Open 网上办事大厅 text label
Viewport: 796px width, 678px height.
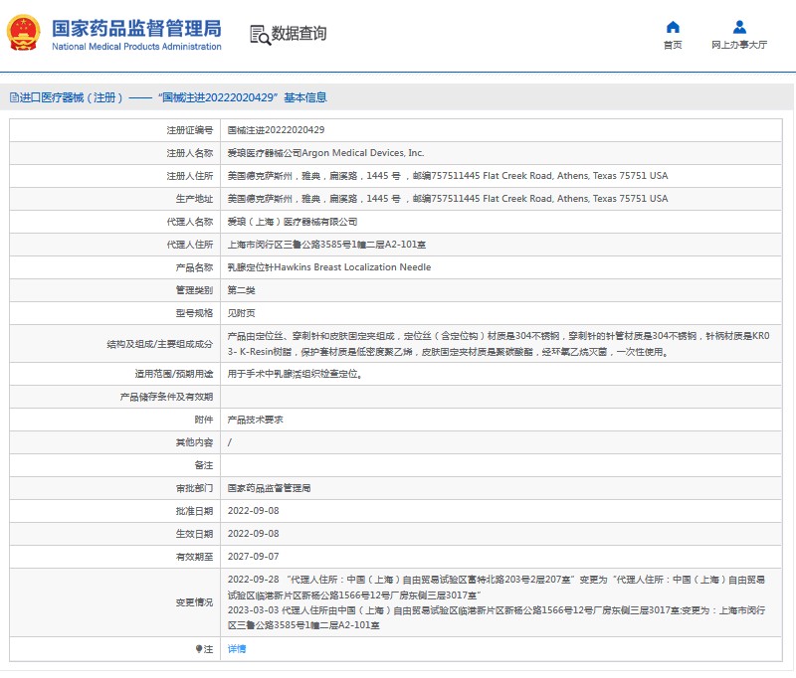click(x=739, y=45)
